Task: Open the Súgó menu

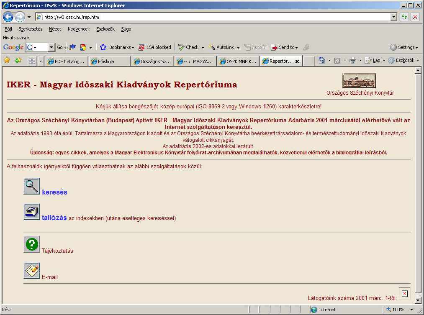Action: 126,29
